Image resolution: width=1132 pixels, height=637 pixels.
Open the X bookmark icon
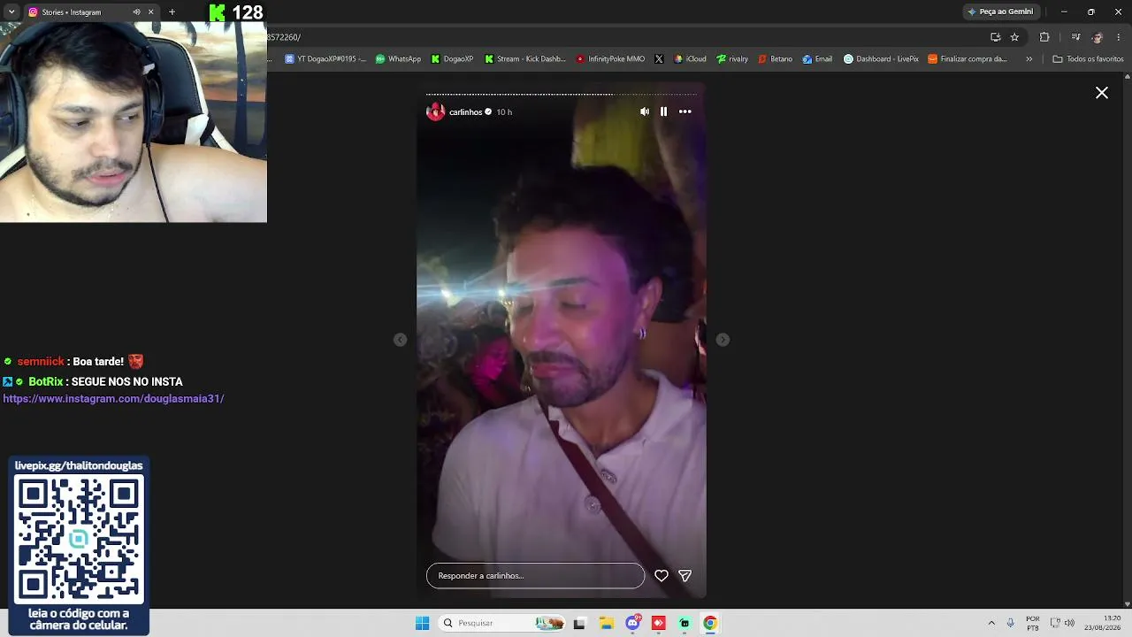pyautogui.click(x=659, y=59)
